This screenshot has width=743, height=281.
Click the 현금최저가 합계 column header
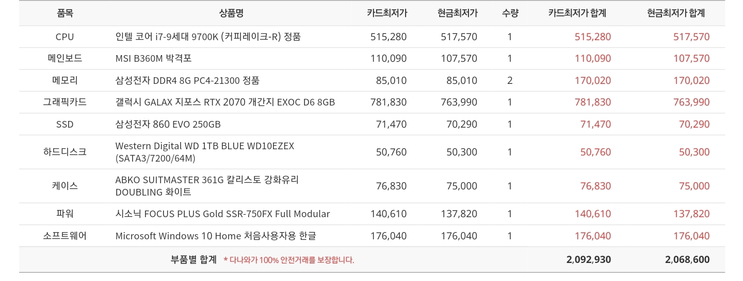point(676,13)
